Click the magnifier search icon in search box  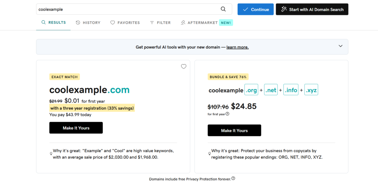tap(223, 9)
